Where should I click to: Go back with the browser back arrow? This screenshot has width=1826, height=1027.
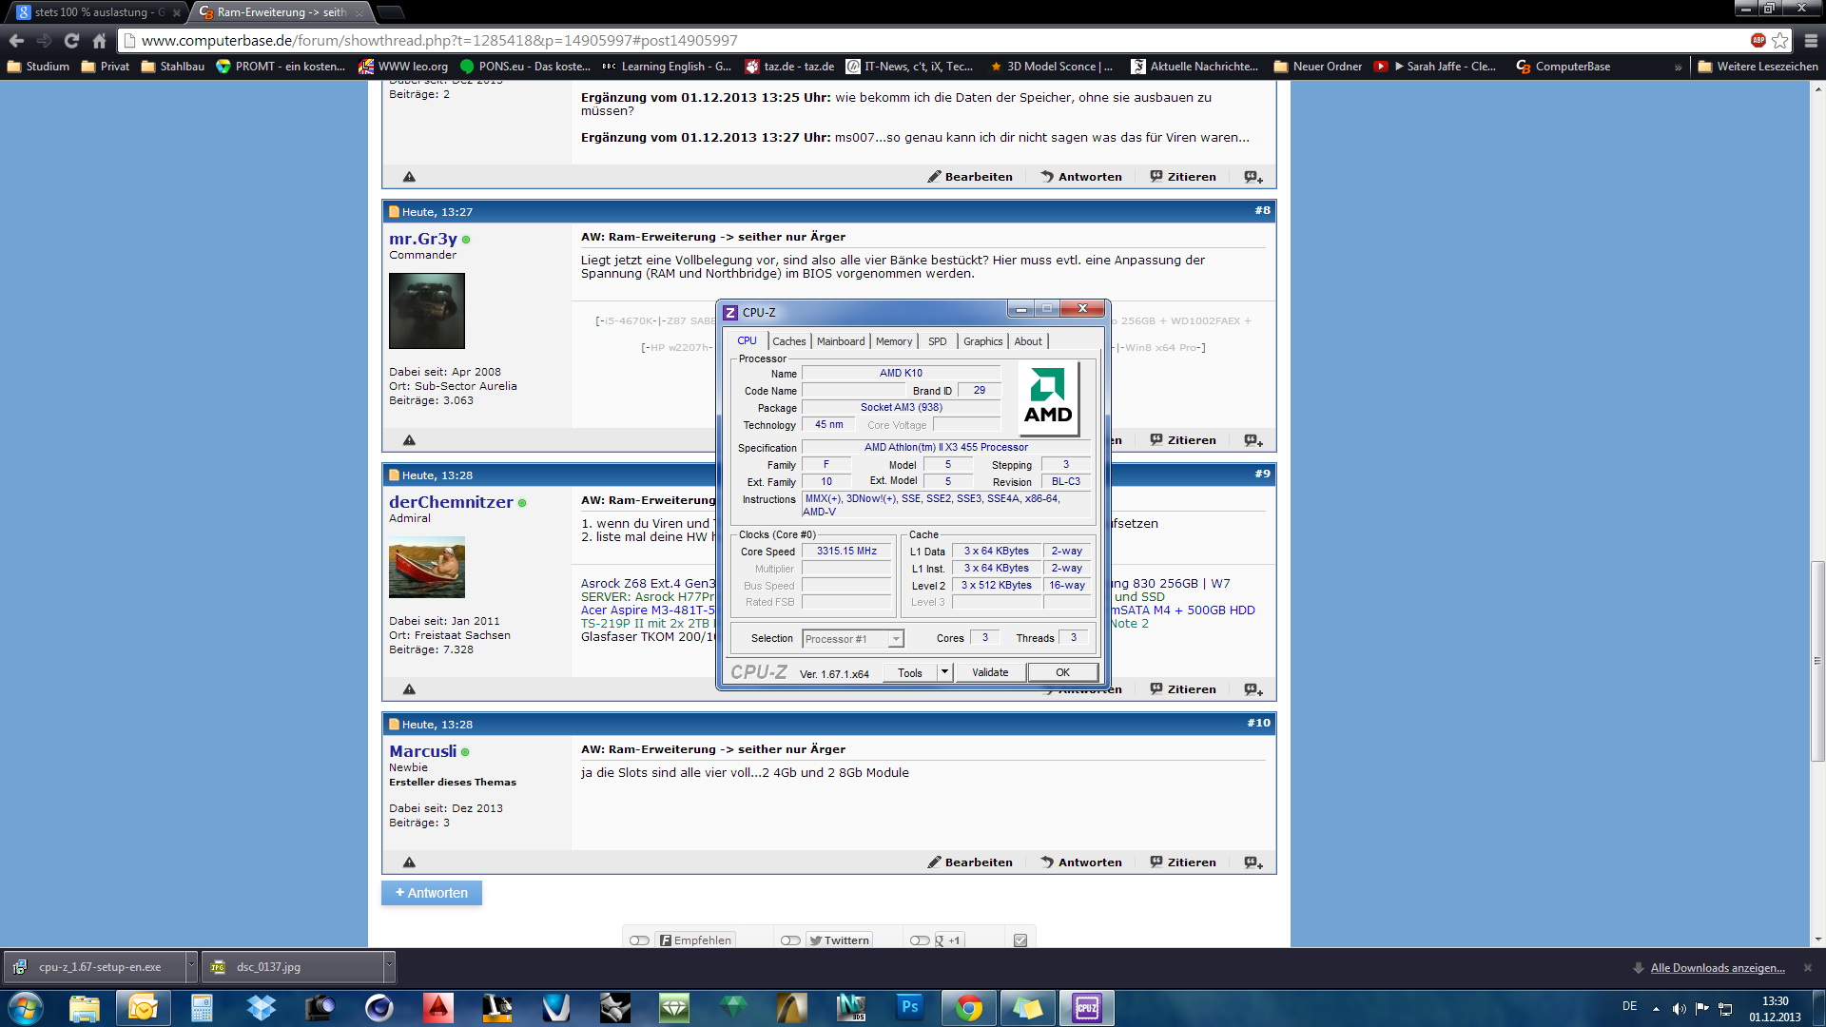16,41
